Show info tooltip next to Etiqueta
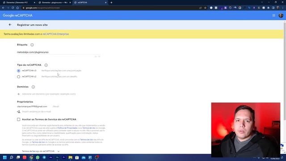The height and width of the screenshot is (161, 286). click(x=32, y=45)
